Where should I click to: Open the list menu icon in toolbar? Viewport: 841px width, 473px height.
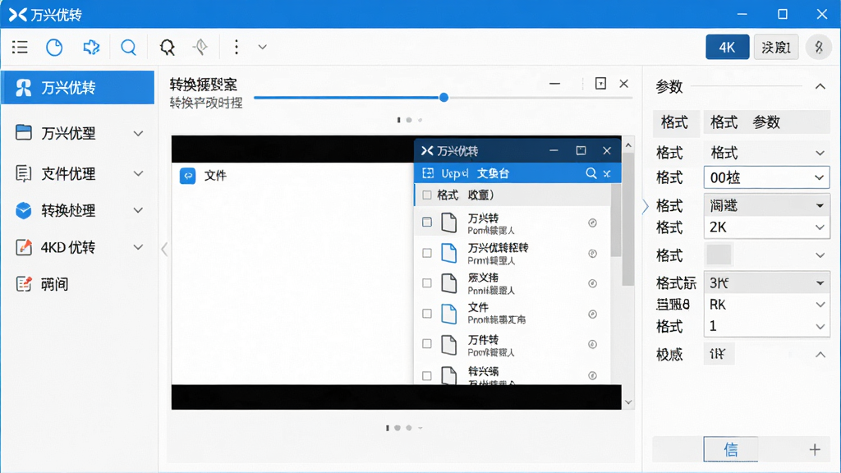pos(20,47)
